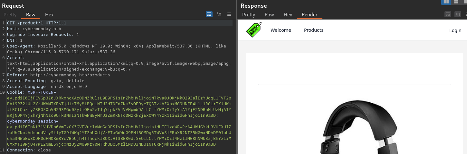
Task: Select the Raw tab in the Response panel
Action: click(x=269, y=15)
